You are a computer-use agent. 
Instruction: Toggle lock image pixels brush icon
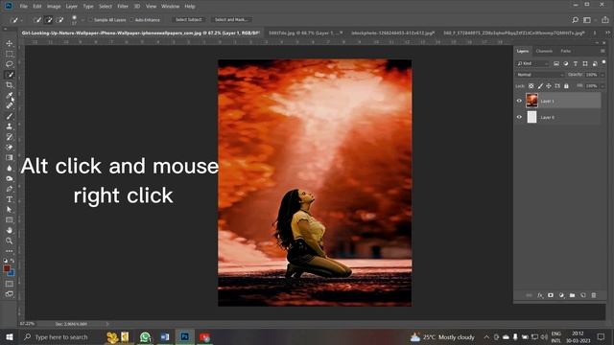pos(540,86)
